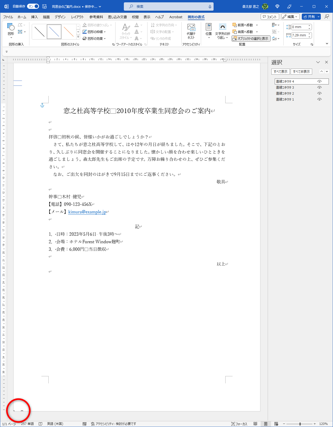Open the 図形の書式 tab

[x=196, y=17]
